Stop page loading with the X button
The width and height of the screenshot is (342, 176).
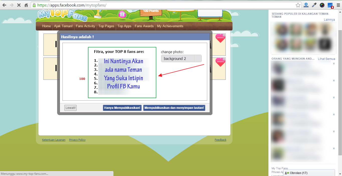point(19,5)
